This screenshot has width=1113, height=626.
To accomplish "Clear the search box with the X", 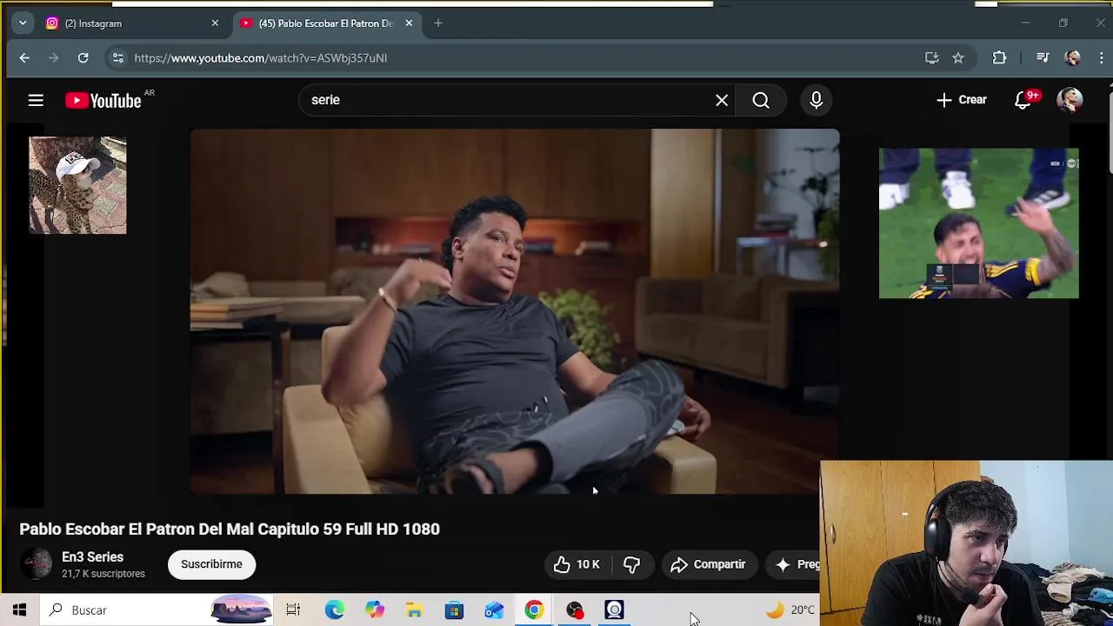I will point(722,100).
